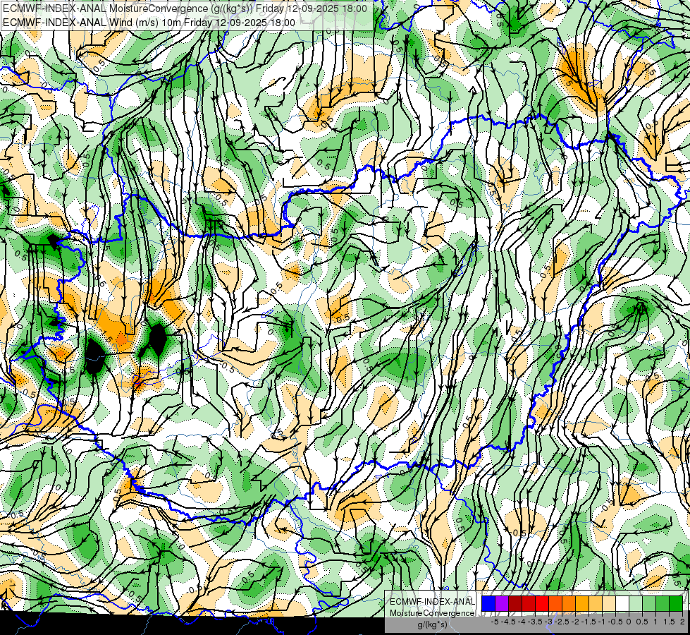Screen dimensions: 690x635
Task: Click the blue legend swatch below -5
Action: tap(488, 604)
